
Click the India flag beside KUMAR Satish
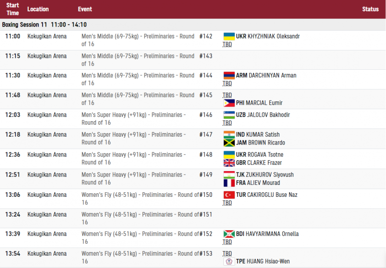tap(229, 135)
